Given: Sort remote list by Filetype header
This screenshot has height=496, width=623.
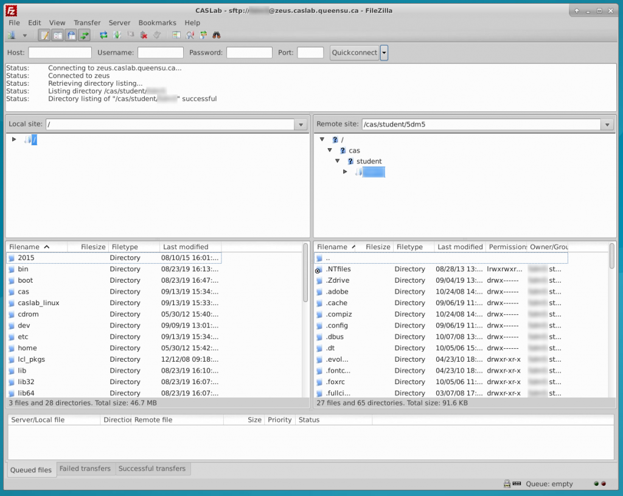Looking at the screenshot, I should click(414, 247).
